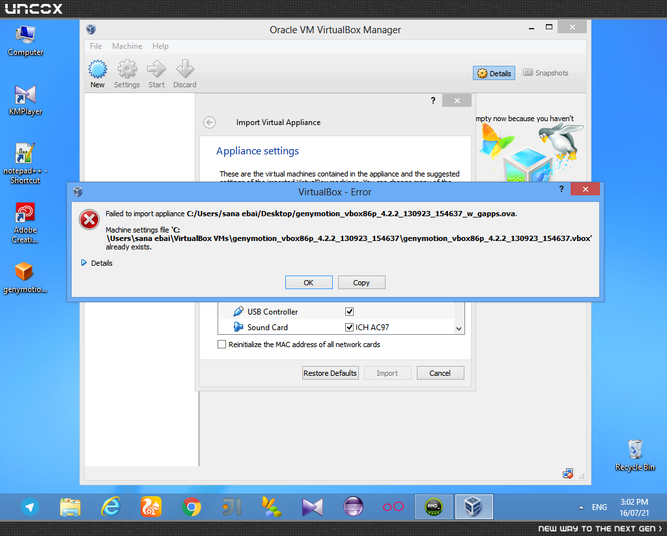Image resolution: width=667 pixels, height=536 pixels.
Task: Click the red error X icon
Action: coord(89,219)
